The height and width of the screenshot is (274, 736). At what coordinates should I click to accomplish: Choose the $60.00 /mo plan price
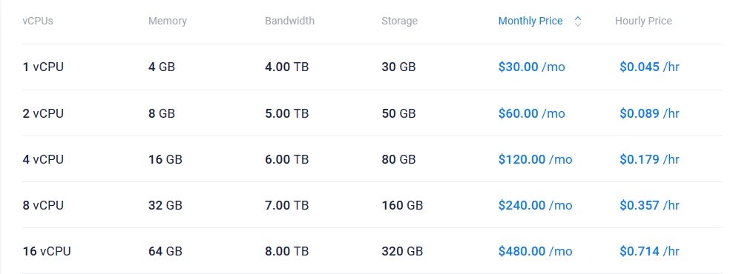click(x=532, y=113)
